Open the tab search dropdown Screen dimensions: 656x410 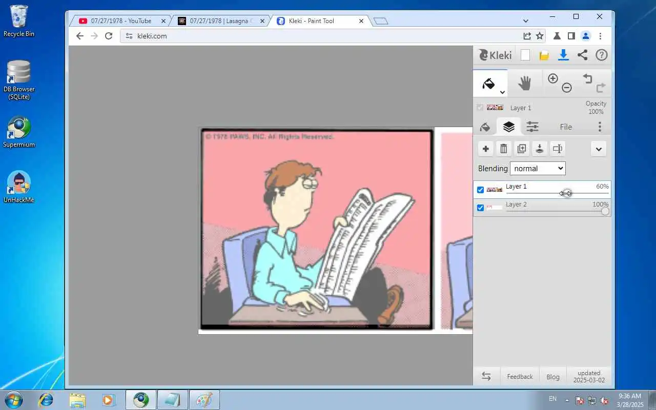click(525, 21)
